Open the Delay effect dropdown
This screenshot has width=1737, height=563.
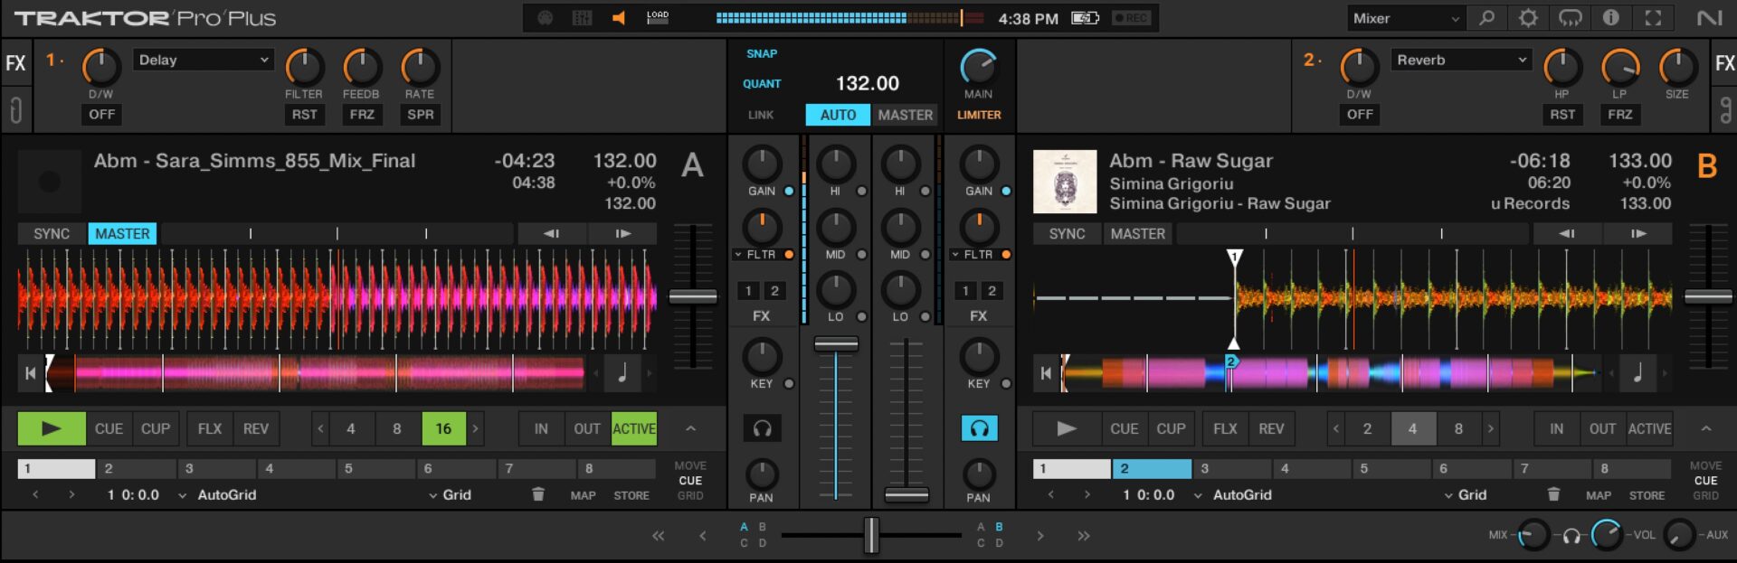tap(203, 60)
